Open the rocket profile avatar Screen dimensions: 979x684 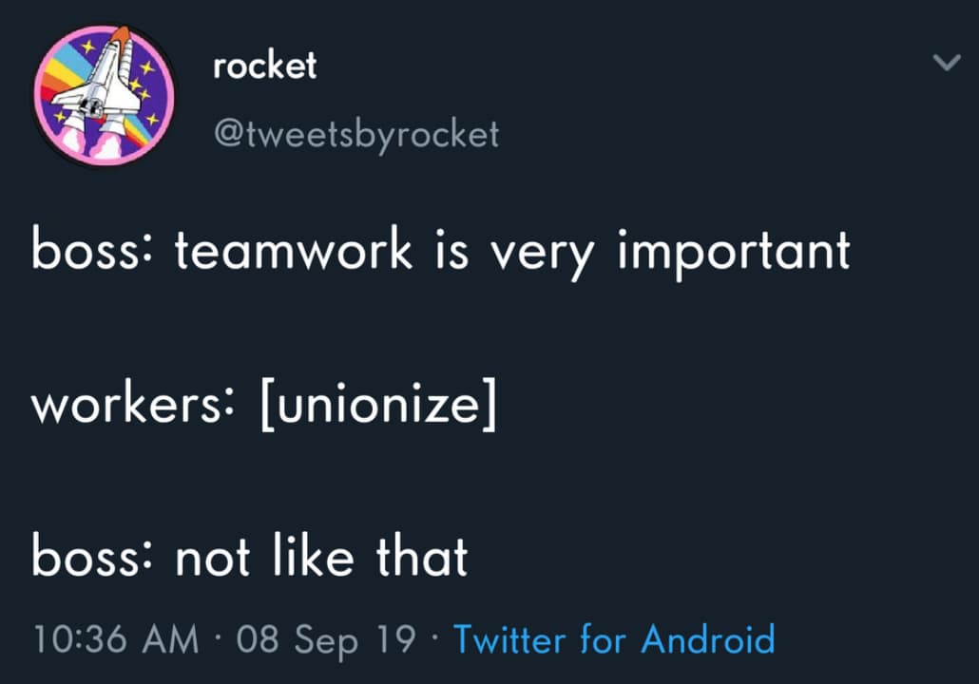pyautogui.click(x=104, y=94)
